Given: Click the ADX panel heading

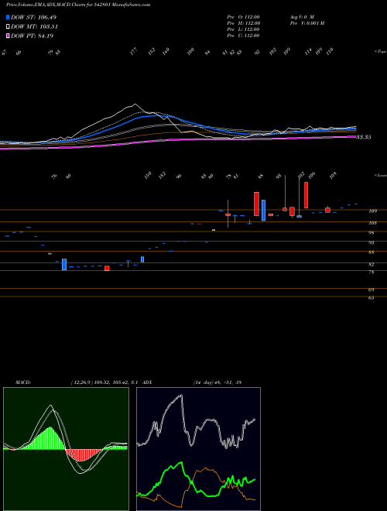Looking at the screenshot, I should pyautogui.click(x=149, y=382).
